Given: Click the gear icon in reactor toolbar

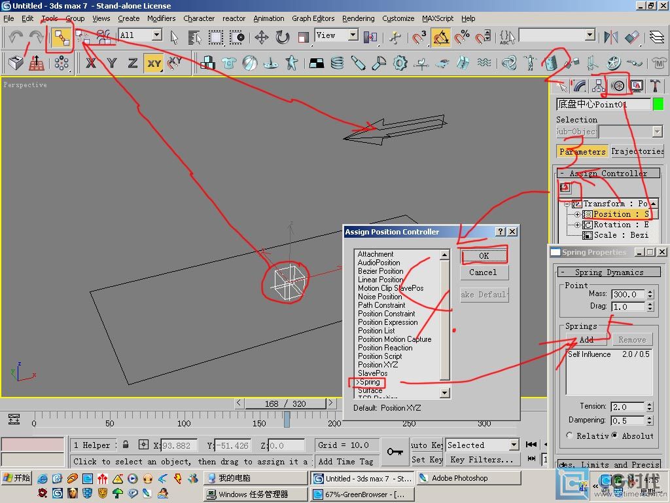Looking at the screenshot, I should [400, 64].
